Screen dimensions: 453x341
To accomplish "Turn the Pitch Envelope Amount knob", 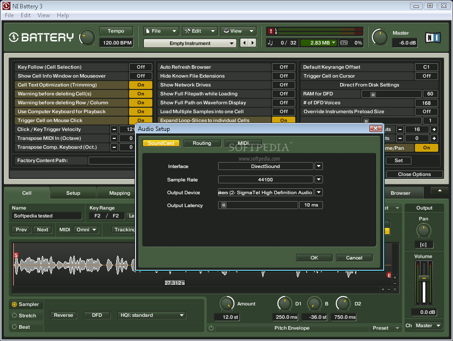I will [x=227, y=304].
